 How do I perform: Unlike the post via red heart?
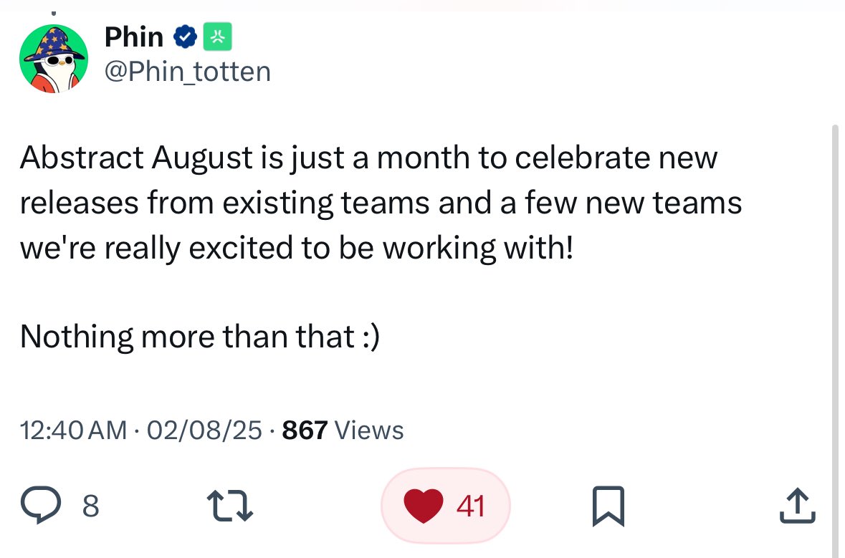coord(424,506)
